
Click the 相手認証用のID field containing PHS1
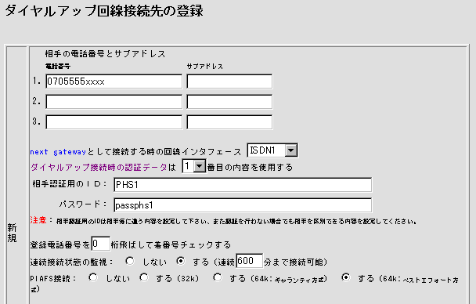243,185
